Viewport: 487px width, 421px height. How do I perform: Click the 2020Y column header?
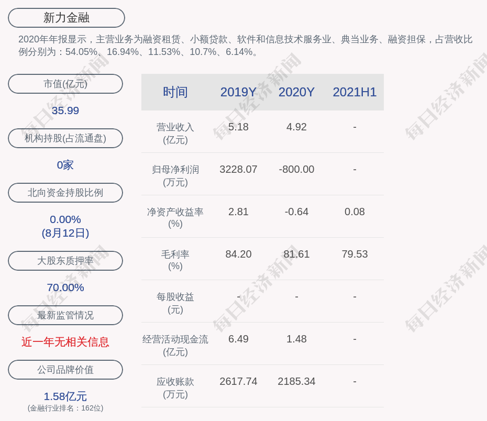(x=296, y=92)
